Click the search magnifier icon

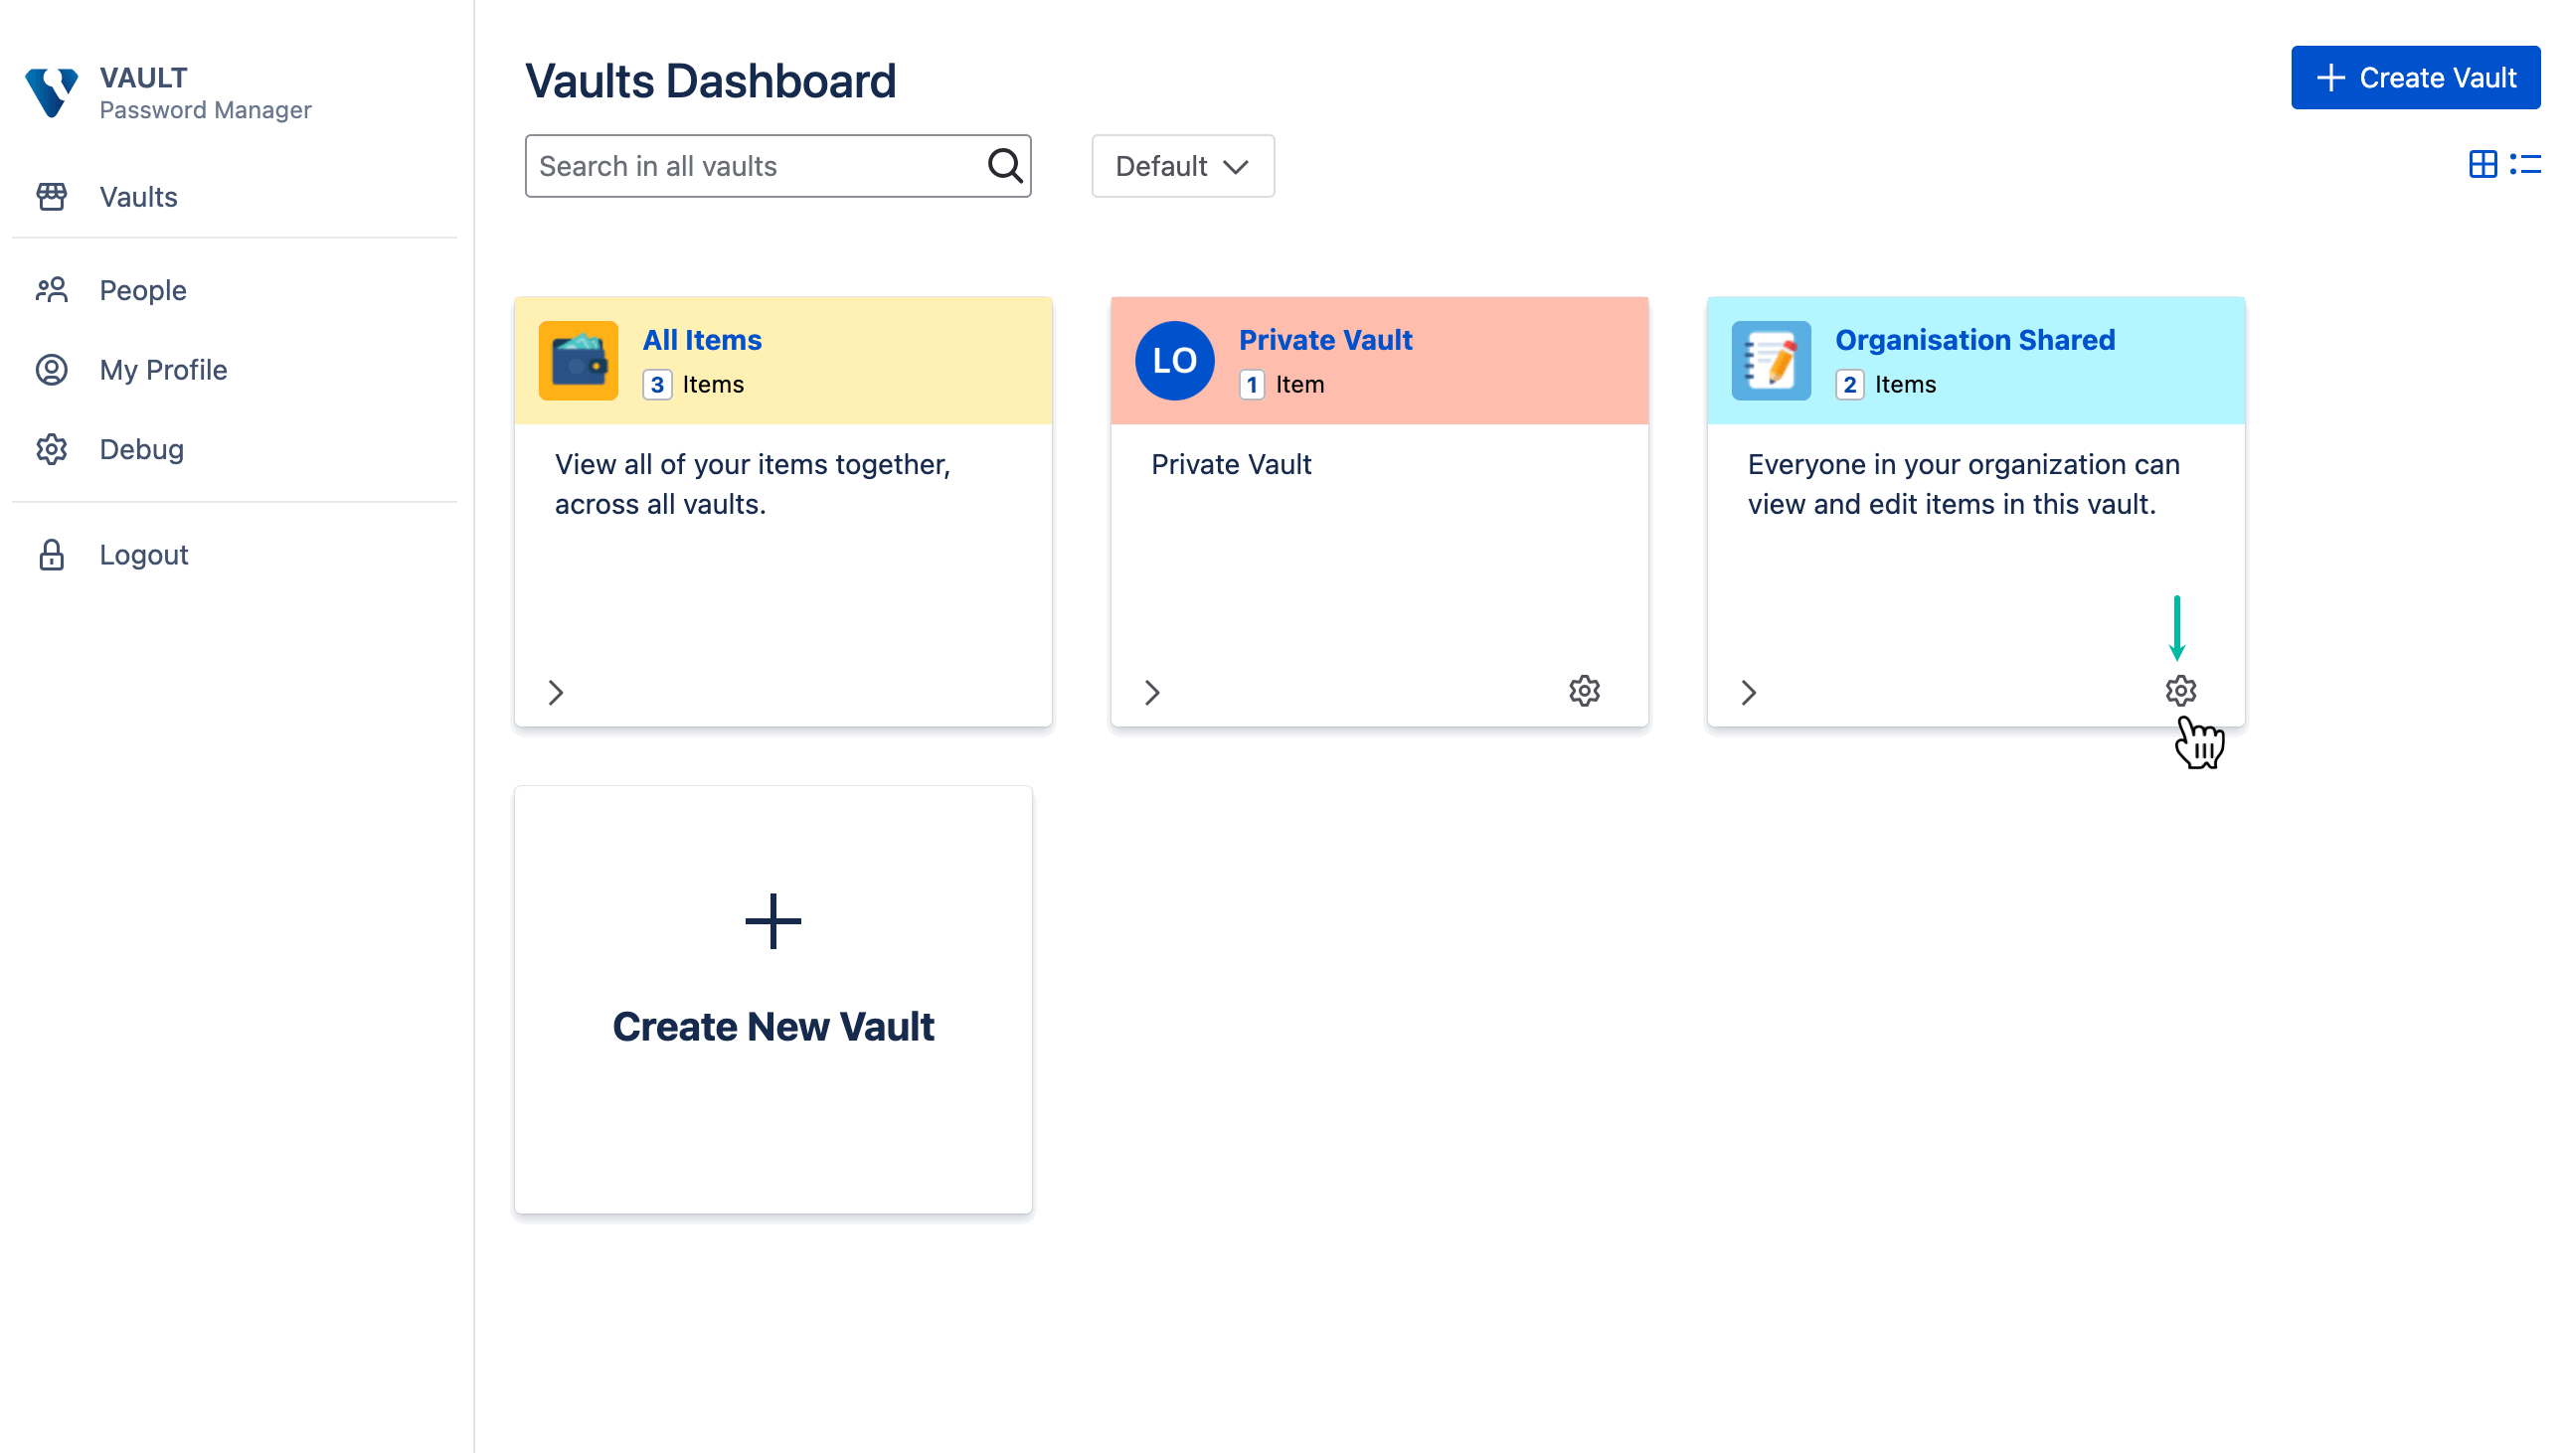1004,166
